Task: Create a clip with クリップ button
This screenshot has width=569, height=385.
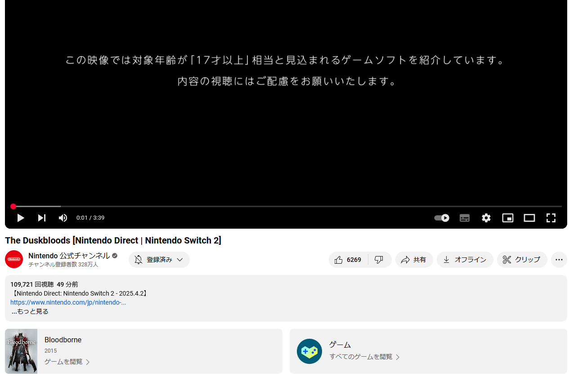Action: tap(522, 260)
